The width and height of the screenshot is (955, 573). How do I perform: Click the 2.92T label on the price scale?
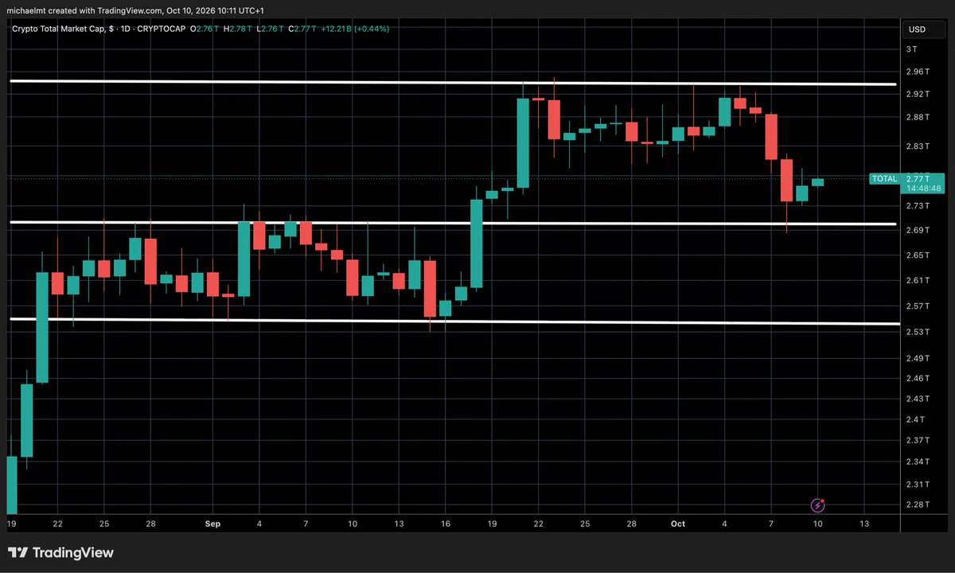[917, 94]
